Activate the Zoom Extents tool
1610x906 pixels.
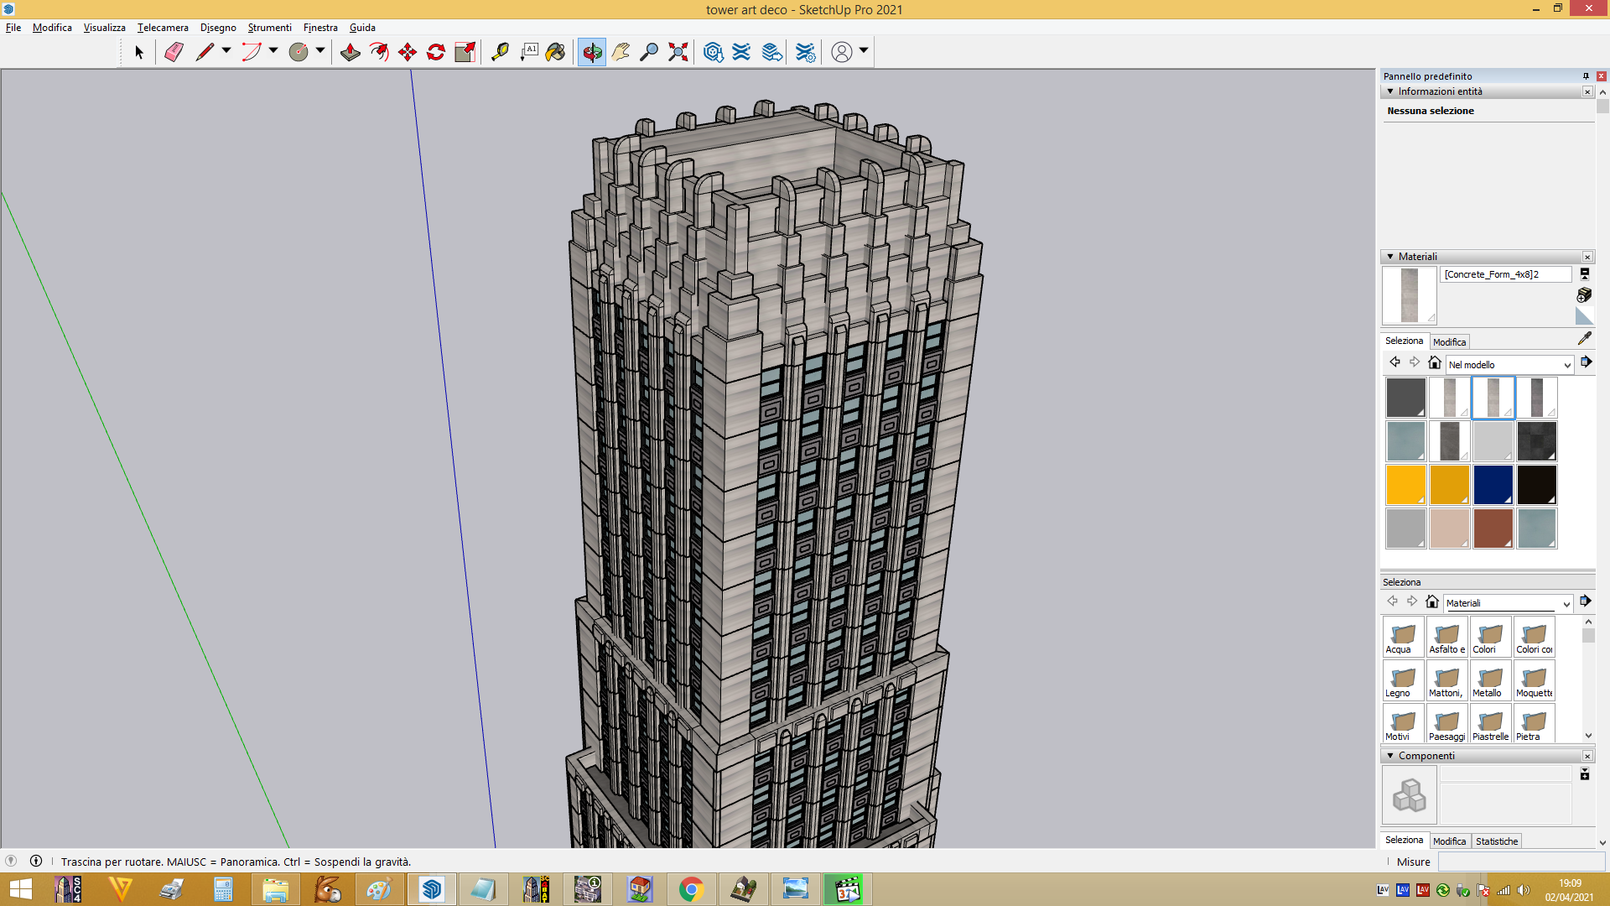pos(678,52)
